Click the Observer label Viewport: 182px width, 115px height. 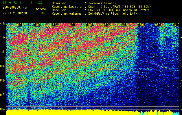coord(59,3)
